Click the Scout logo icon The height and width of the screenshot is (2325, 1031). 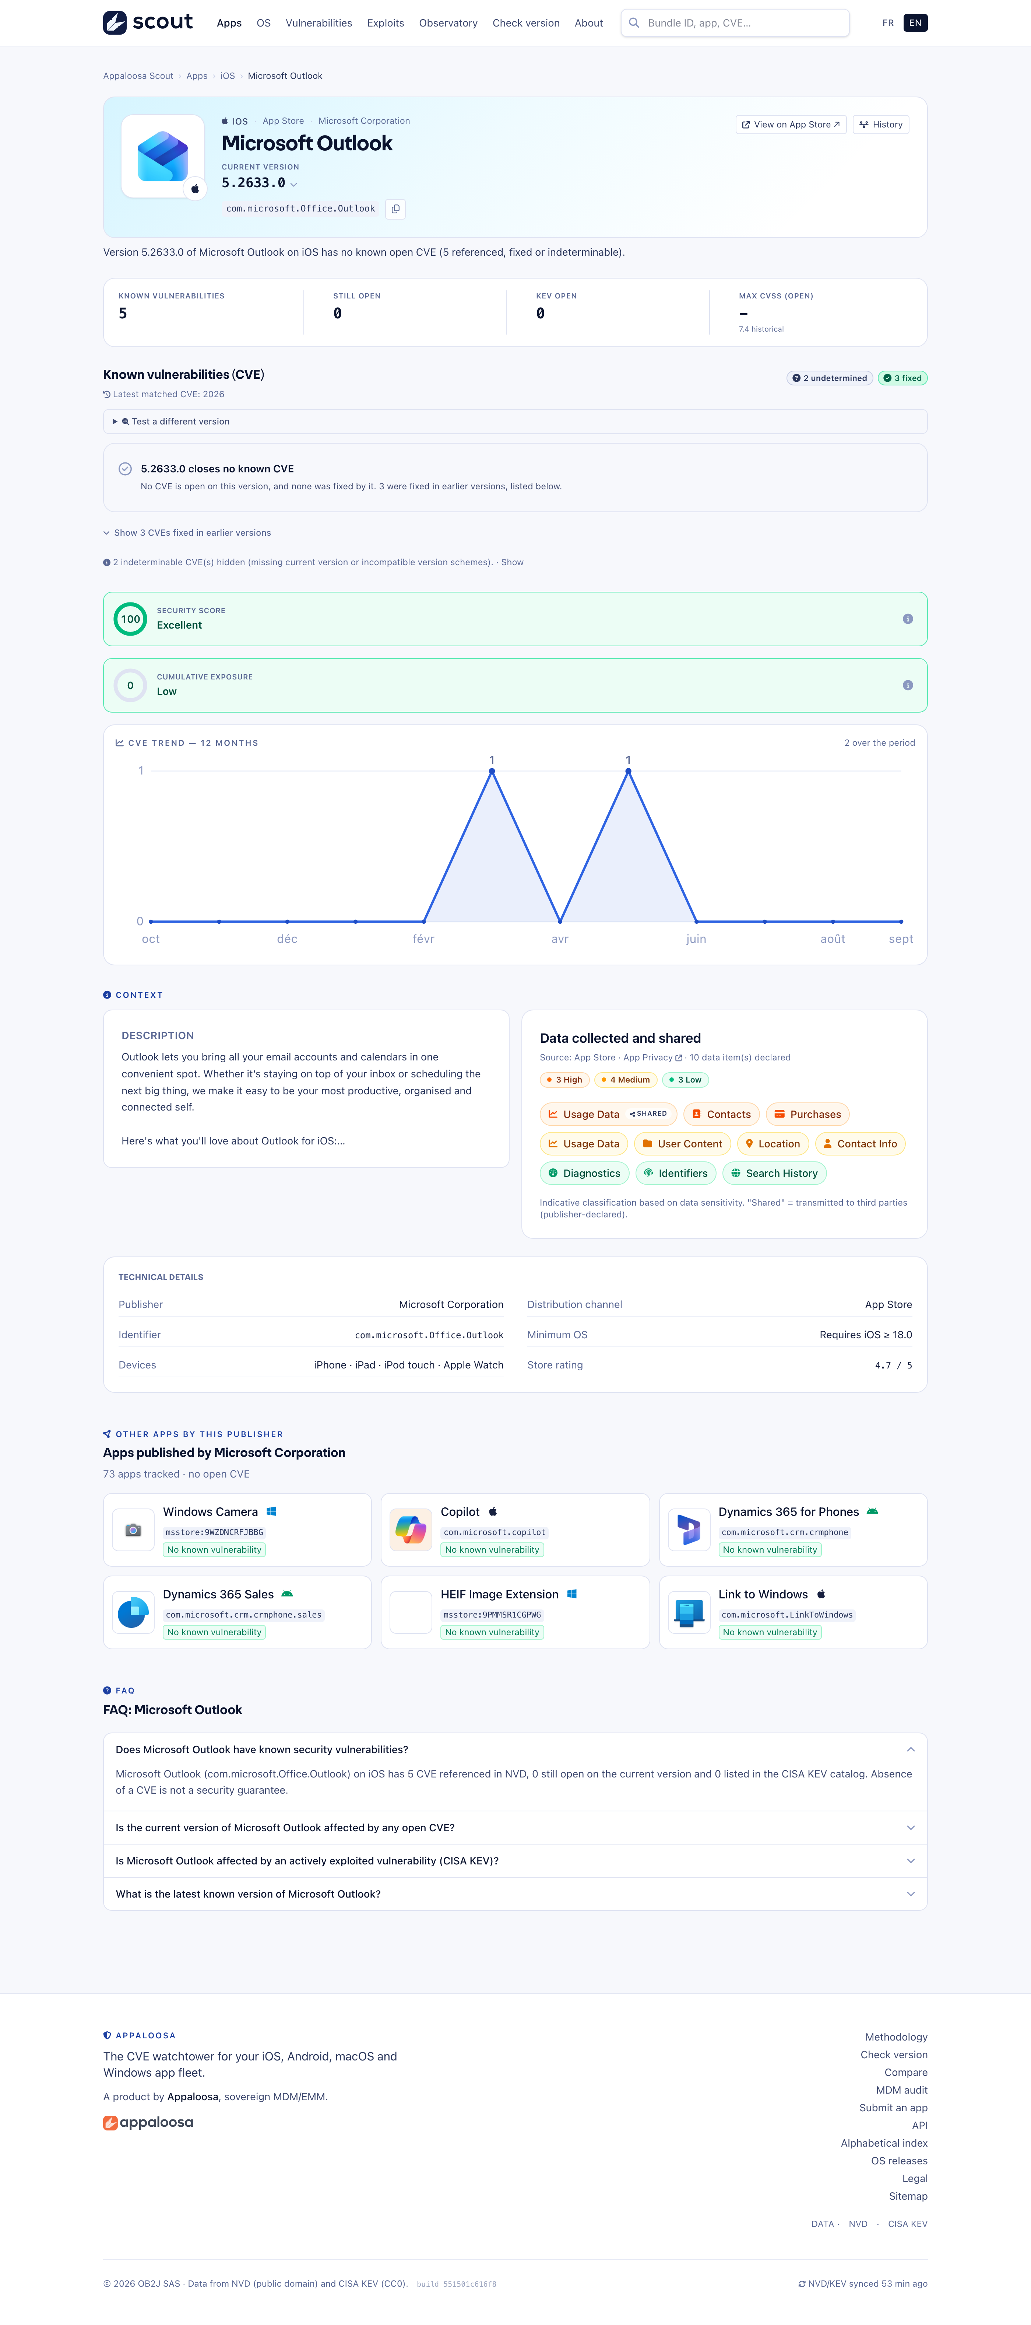click(115, 22)
